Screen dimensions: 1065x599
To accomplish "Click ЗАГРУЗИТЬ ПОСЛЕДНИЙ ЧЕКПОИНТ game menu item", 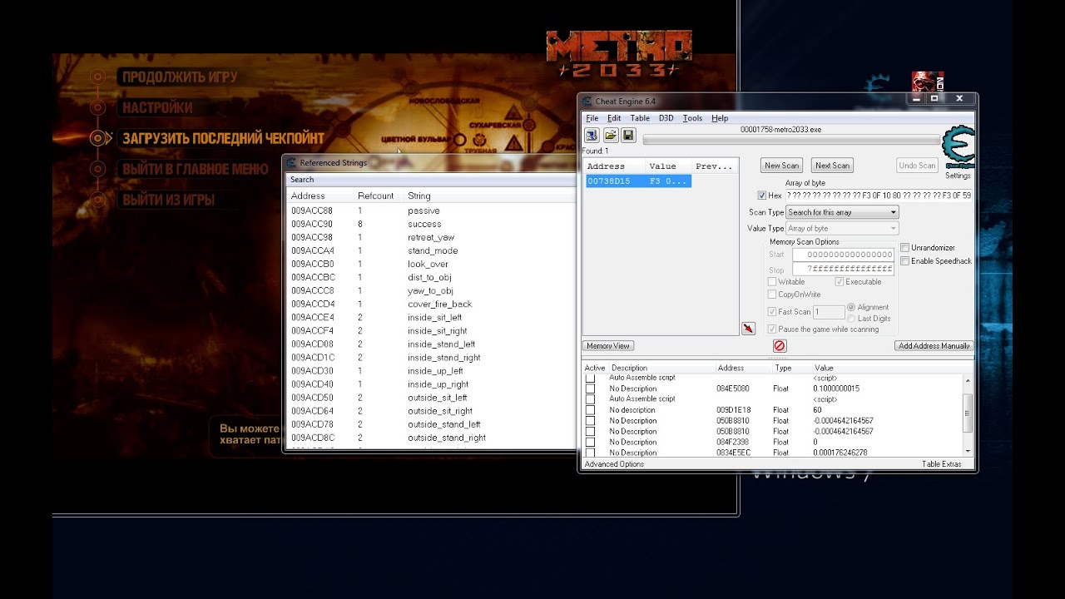I will (x=223, y=138).
